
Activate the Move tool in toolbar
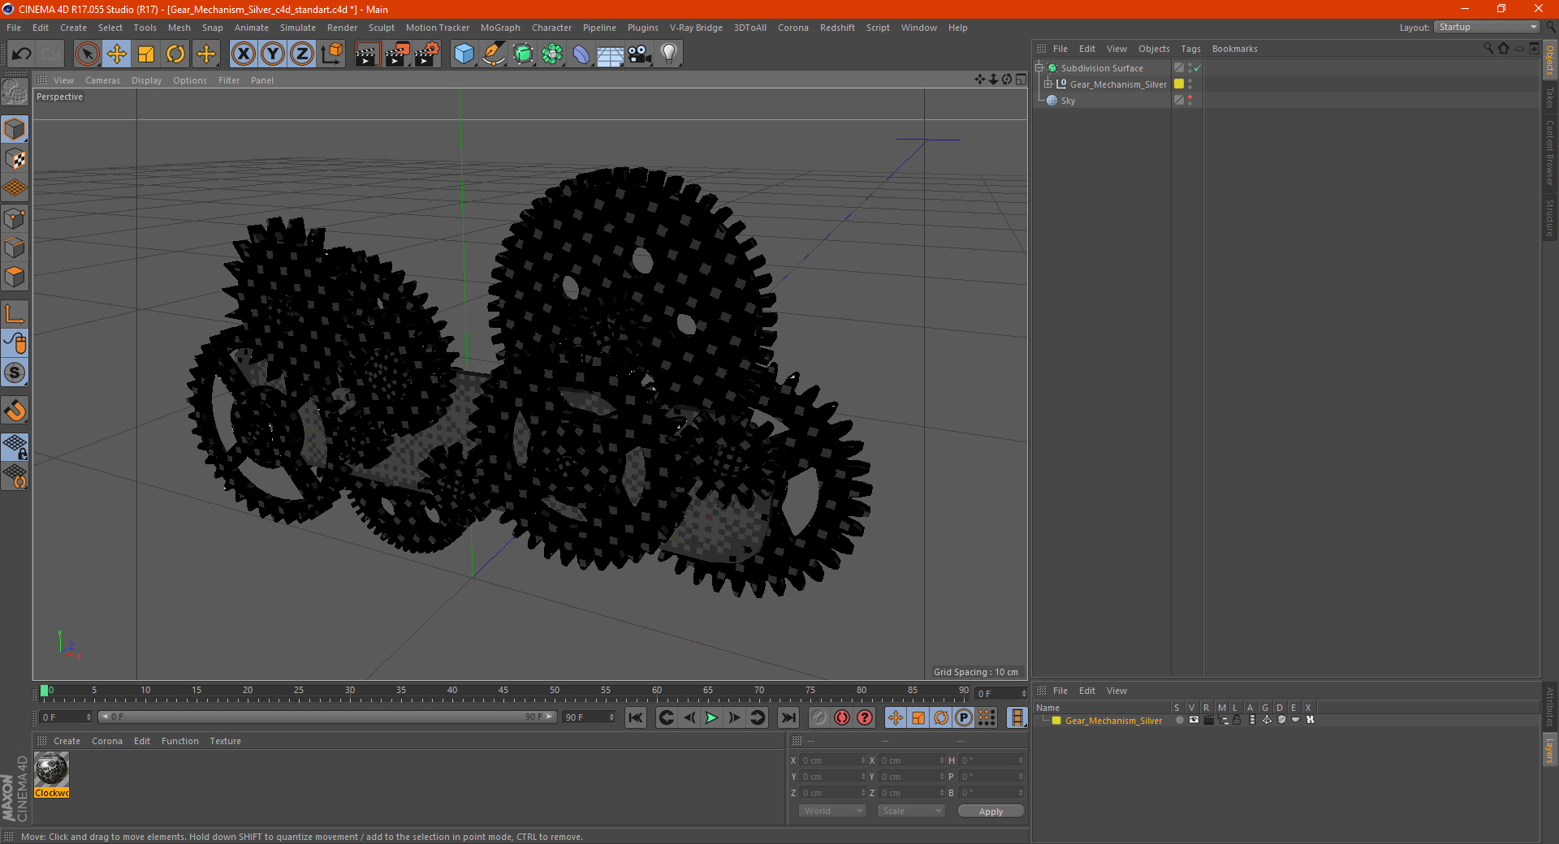coord(117,54)
